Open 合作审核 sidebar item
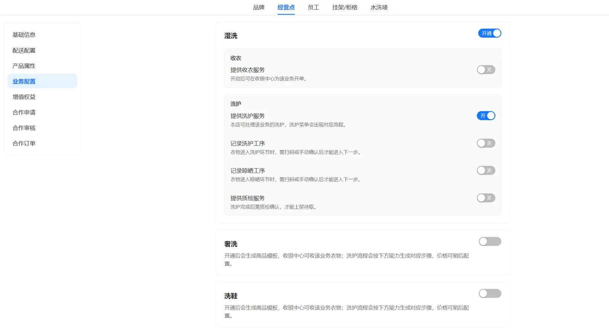Viewport: 609px width, 332px height. click(x=42, y=128)
